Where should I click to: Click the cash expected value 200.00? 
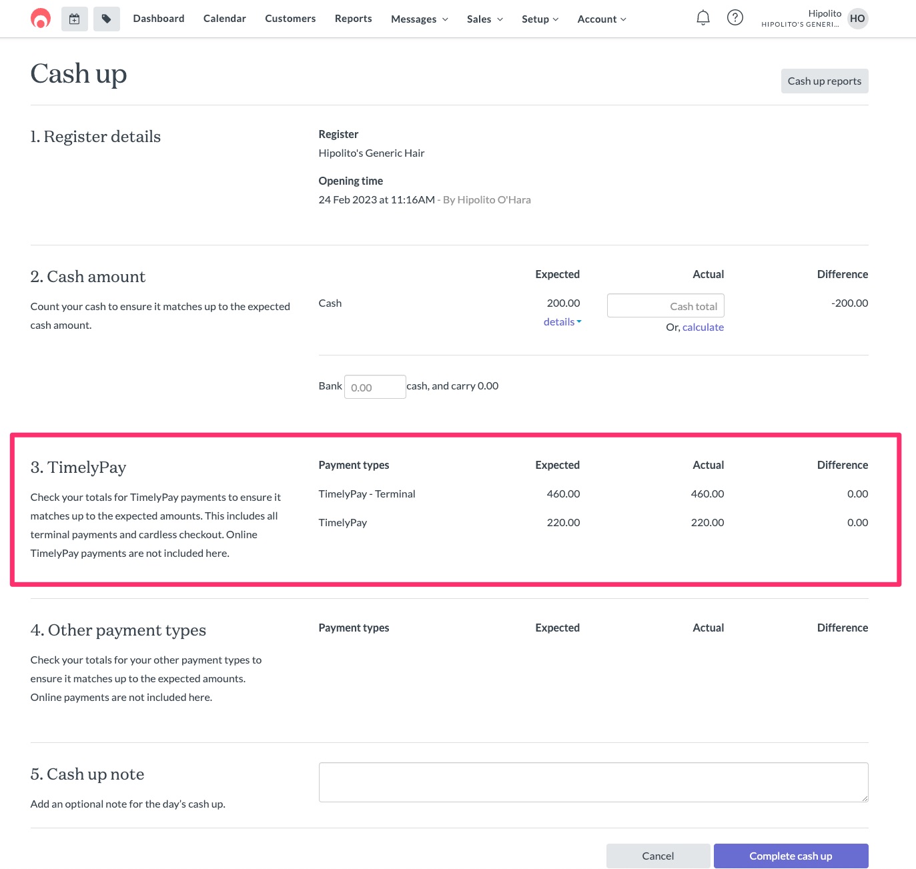(x=564, y=303)
